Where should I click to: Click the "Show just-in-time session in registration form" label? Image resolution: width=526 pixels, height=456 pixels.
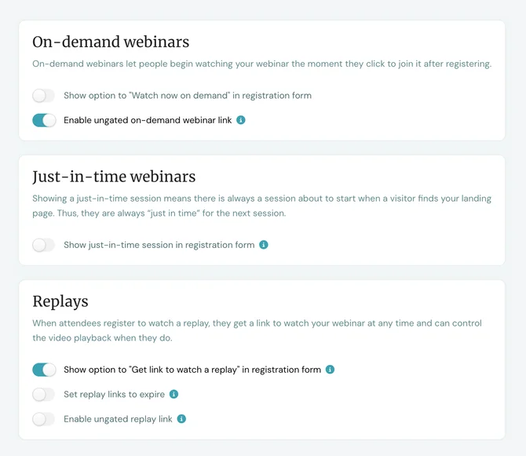[x=159, y=245]
